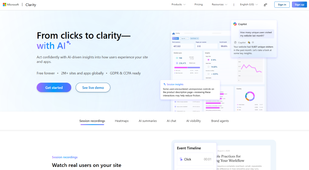
Task: Open the AI chat tab
Action: tap(171, 121)
